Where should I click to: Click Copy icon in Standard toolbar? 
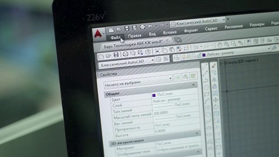pyautogui.click(x=165, y=50)
